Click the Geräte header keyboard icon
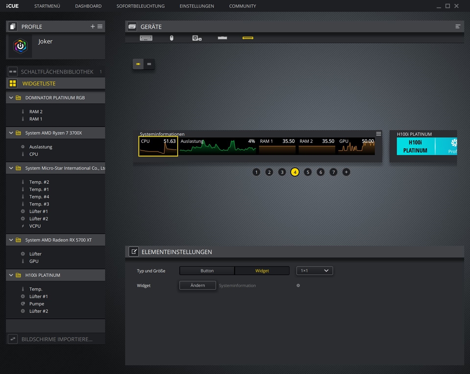 132,27
